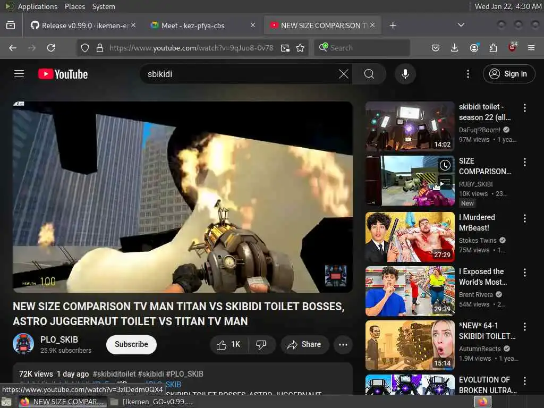The image size is (544, 408).
Task: Open Pocket save icon in toolbar
Action: [x=436, y=48]
